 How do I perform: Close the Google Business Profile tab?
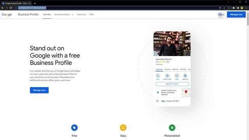coord(30,3)
